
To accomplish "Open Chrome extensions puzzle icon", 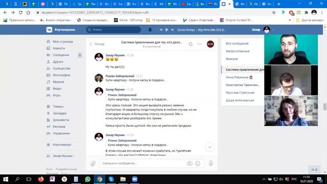I will click(x=306, y=12).
